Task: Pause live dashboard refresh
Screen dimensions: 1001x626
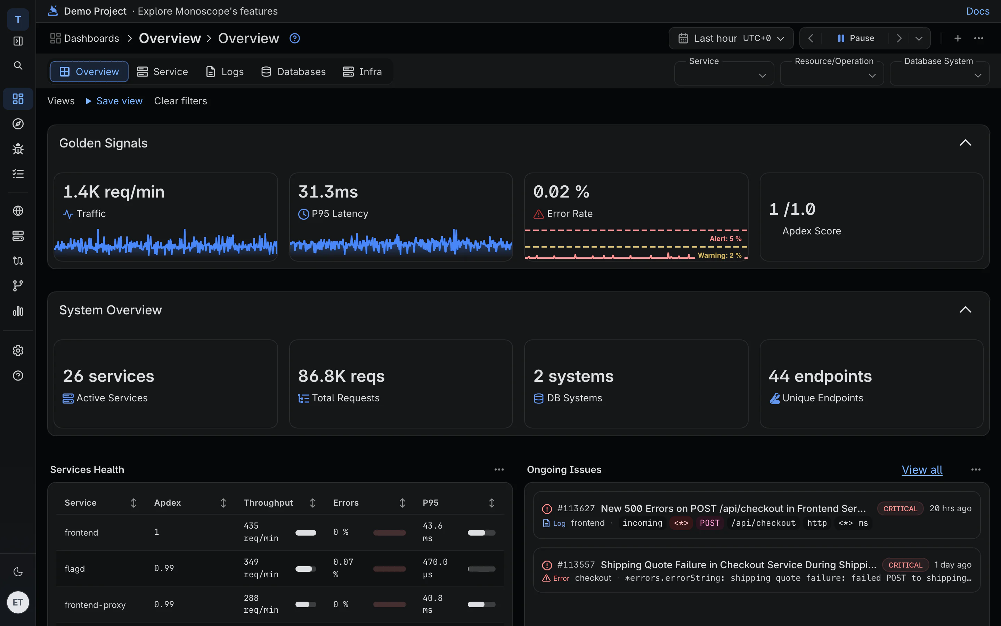Action: pos(855,38)
